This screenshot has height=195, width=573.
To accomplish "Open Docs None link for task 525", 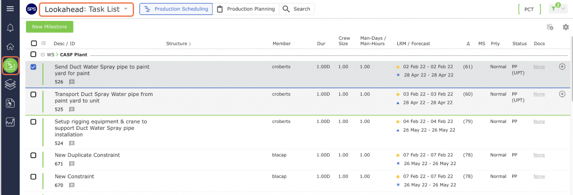I will click(539, 95).
